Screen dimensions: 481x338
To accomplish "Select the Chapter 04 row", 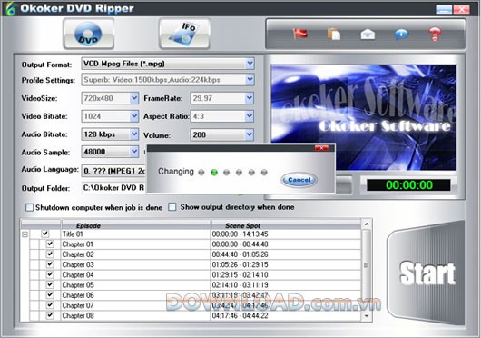I will tap(191, 274).
